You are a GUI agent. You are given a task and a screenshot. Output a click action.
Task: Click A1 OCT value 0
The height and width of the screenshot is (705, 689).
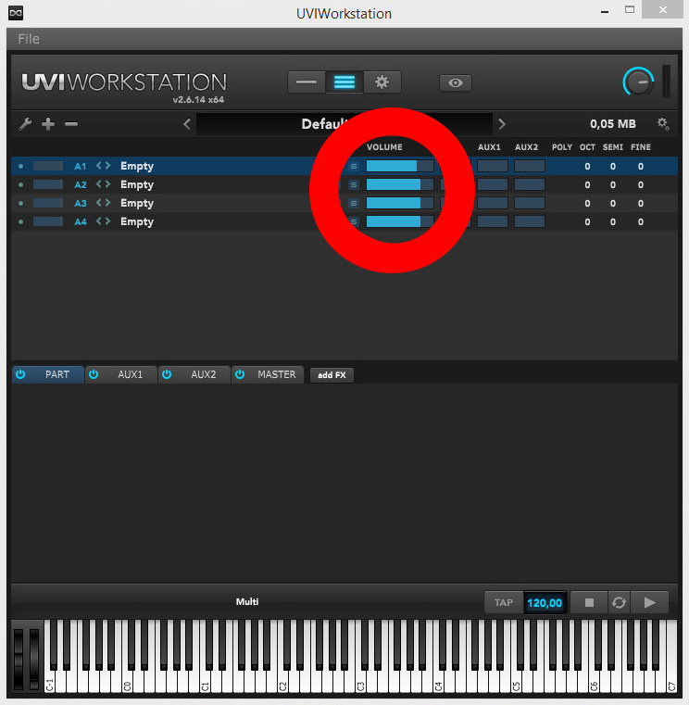(x=587, y=167)
